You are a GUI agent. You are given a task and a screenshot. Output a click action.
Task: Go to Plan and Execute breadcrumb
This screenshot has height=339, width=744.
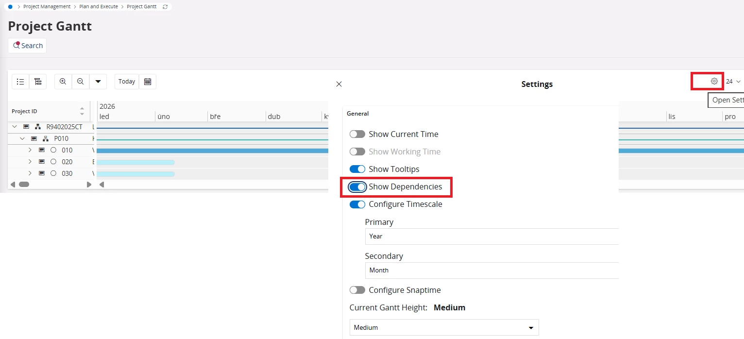(99, 7)
